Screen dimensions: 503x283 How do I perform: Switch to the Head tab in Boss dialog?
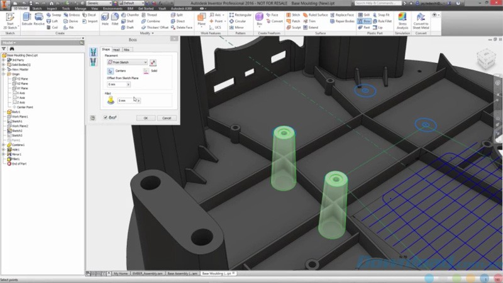[x=116, y=49]
